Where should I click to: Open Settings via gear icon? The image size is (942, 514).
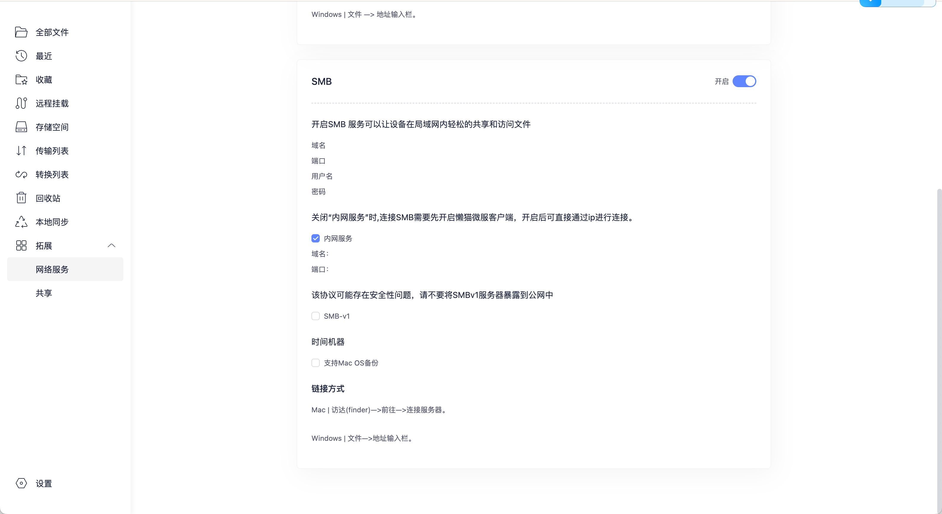21,483
